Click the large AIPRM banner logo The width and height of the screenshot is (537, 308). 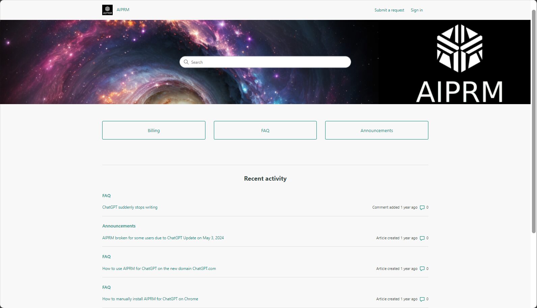click(x=459, y=63)
